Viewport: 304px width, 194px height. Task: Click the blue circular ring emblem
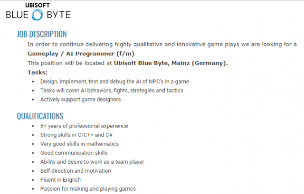pyautogui.click(x=37, y=15)
